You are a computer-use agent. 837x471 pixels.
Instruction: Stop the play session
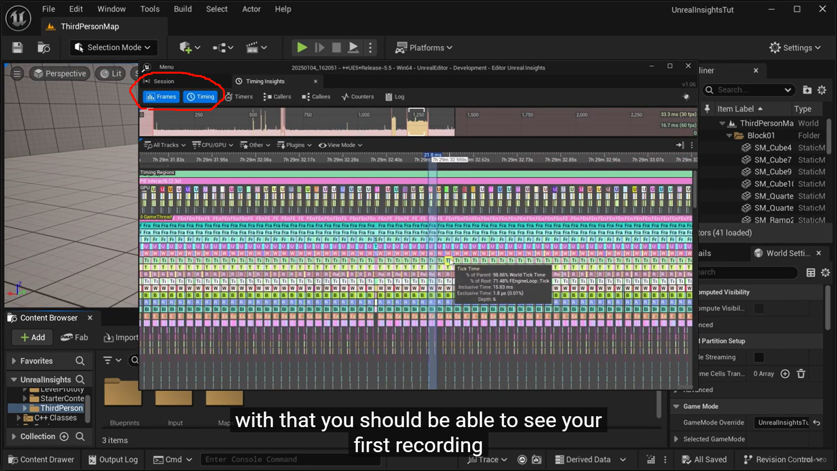coord(336,48)
